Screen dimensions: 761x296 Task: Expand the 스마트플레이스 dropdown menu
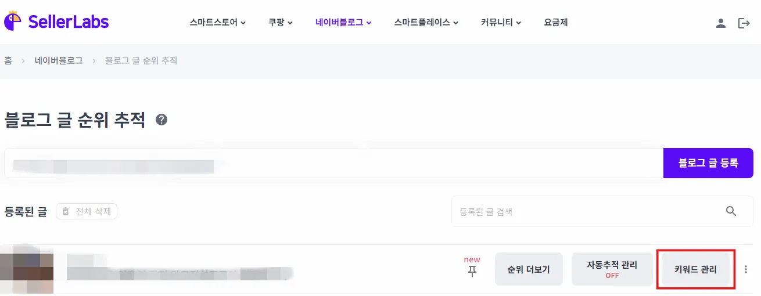coord(426,23)
